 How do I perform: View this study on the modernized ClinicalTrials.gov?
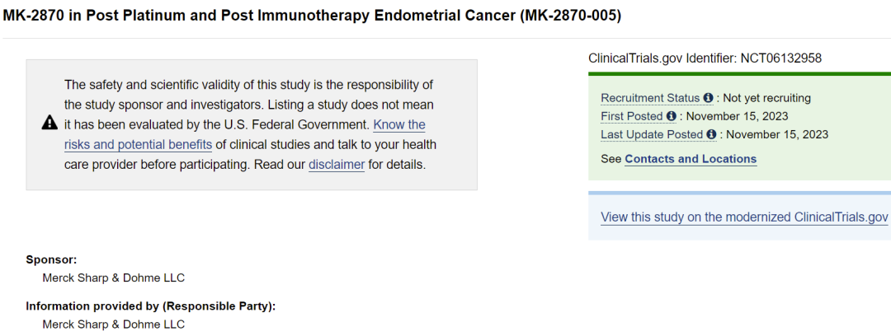point(744,217)
